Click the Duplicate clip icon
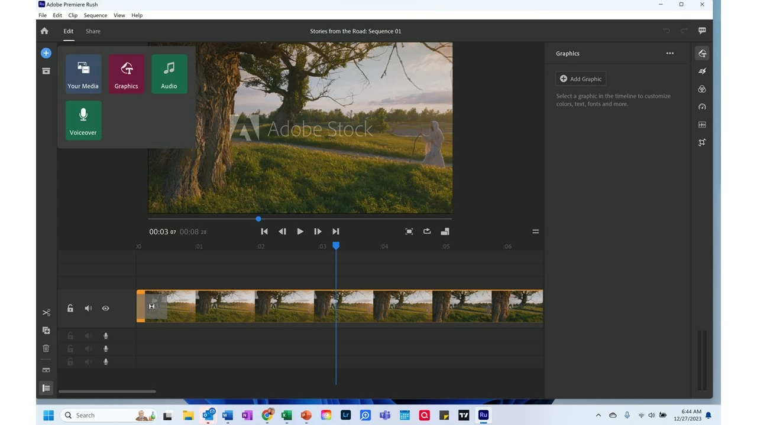The height and width of the screenshot is (425, 757). coord(46,331)
